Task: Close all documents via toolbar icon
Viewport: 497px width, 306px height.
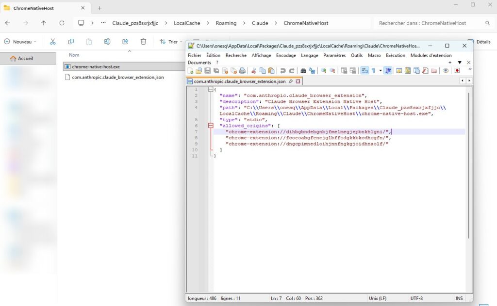Action: click(233, 71)
